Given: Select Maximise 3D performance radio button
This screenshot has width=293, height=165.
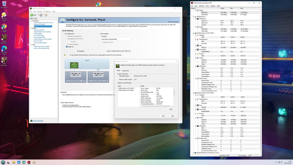Looking at the screenshot, I should tap(67, 36).
